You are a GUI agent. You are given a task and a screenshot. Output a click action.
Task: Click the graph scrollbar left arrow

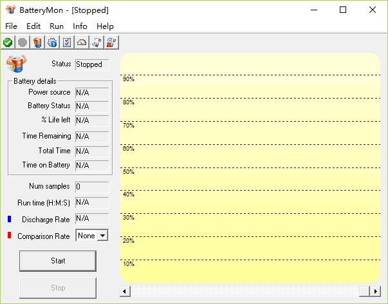[x=125, y=291]
